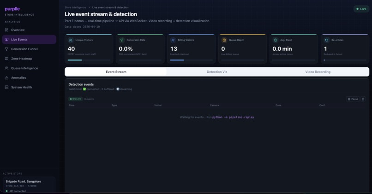Click Store Intelligence breadcrumb link

pos(75,7)
